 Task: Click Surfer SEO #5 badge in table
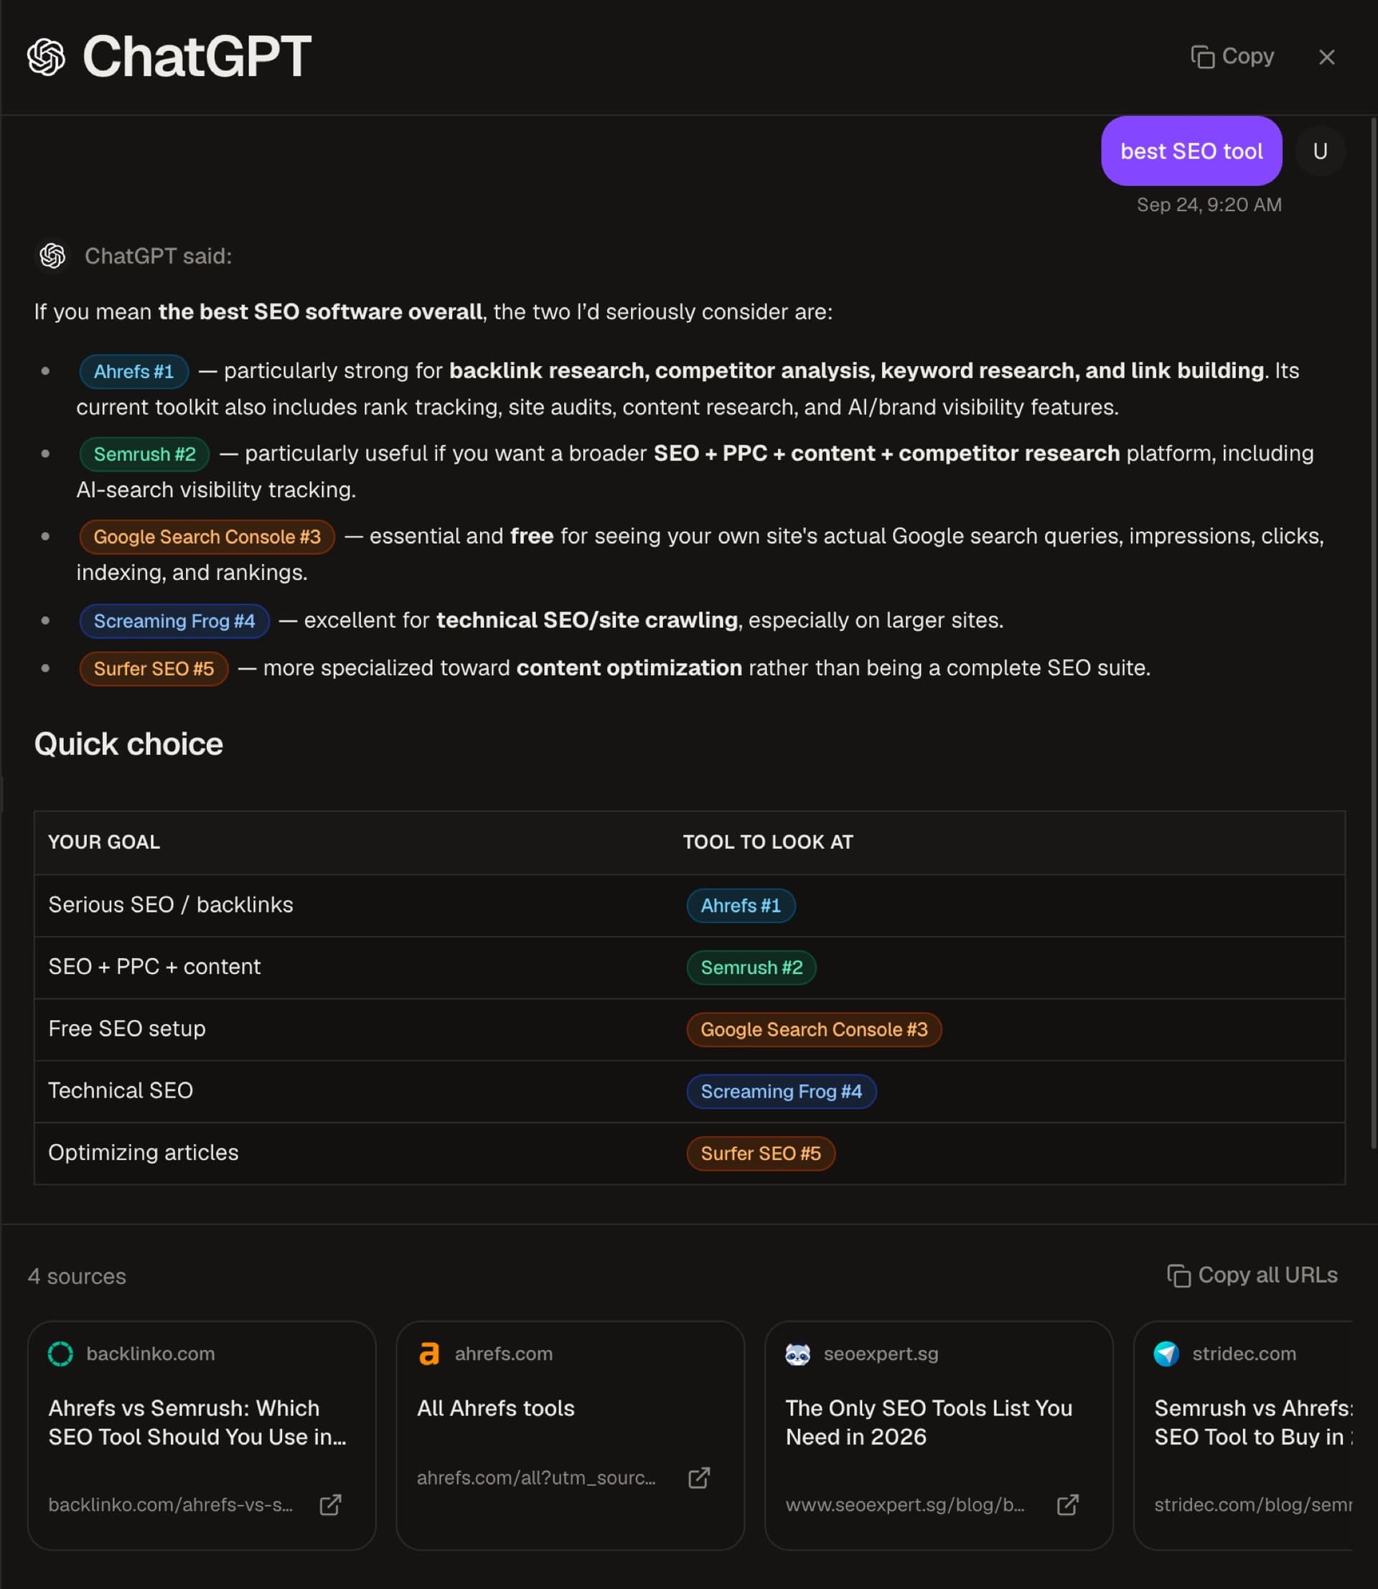pos(761,1153)
